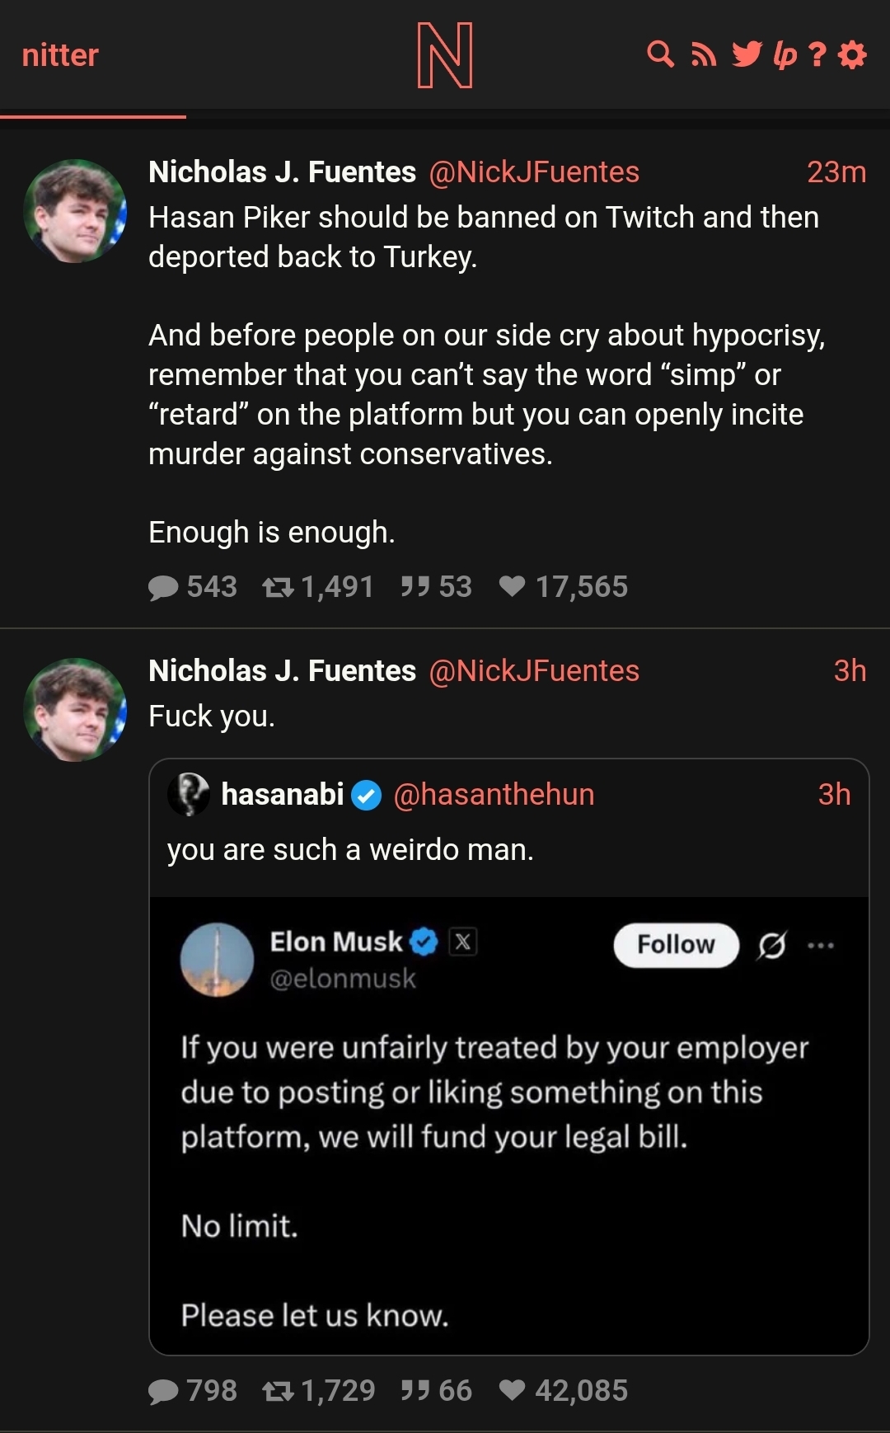The width and height of the screenshot is (890, 1433).
Task: Click hasanabi's small profile picture
Action: pyautogui.click(x=189, y=794)
